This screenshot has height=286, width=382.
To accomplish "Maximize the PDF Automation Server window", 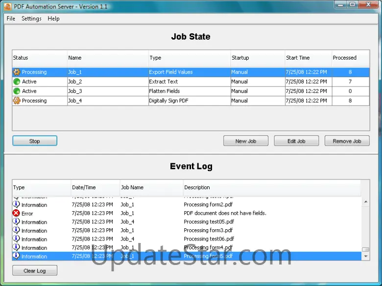I will [352, 4].
